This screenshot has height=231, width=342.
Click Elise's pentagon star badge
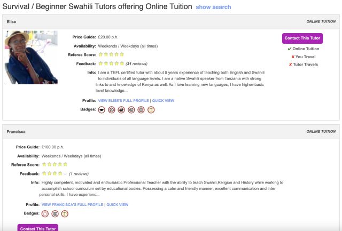[x=141, y=110]
